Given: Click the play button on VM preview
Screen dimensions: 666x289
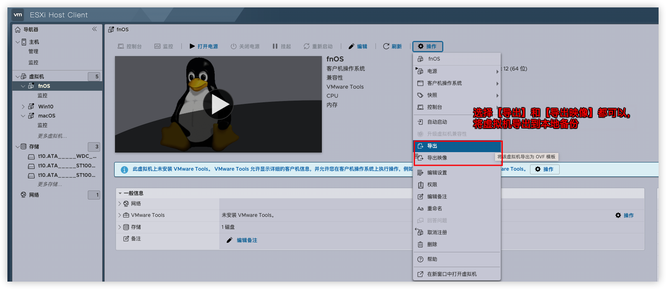Looking at the screenshot, I should [x=218, y=104].
